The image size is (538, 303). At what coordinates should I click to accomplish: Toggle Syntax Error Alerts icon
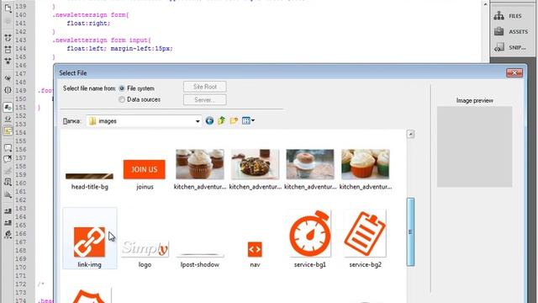[8, 131]
